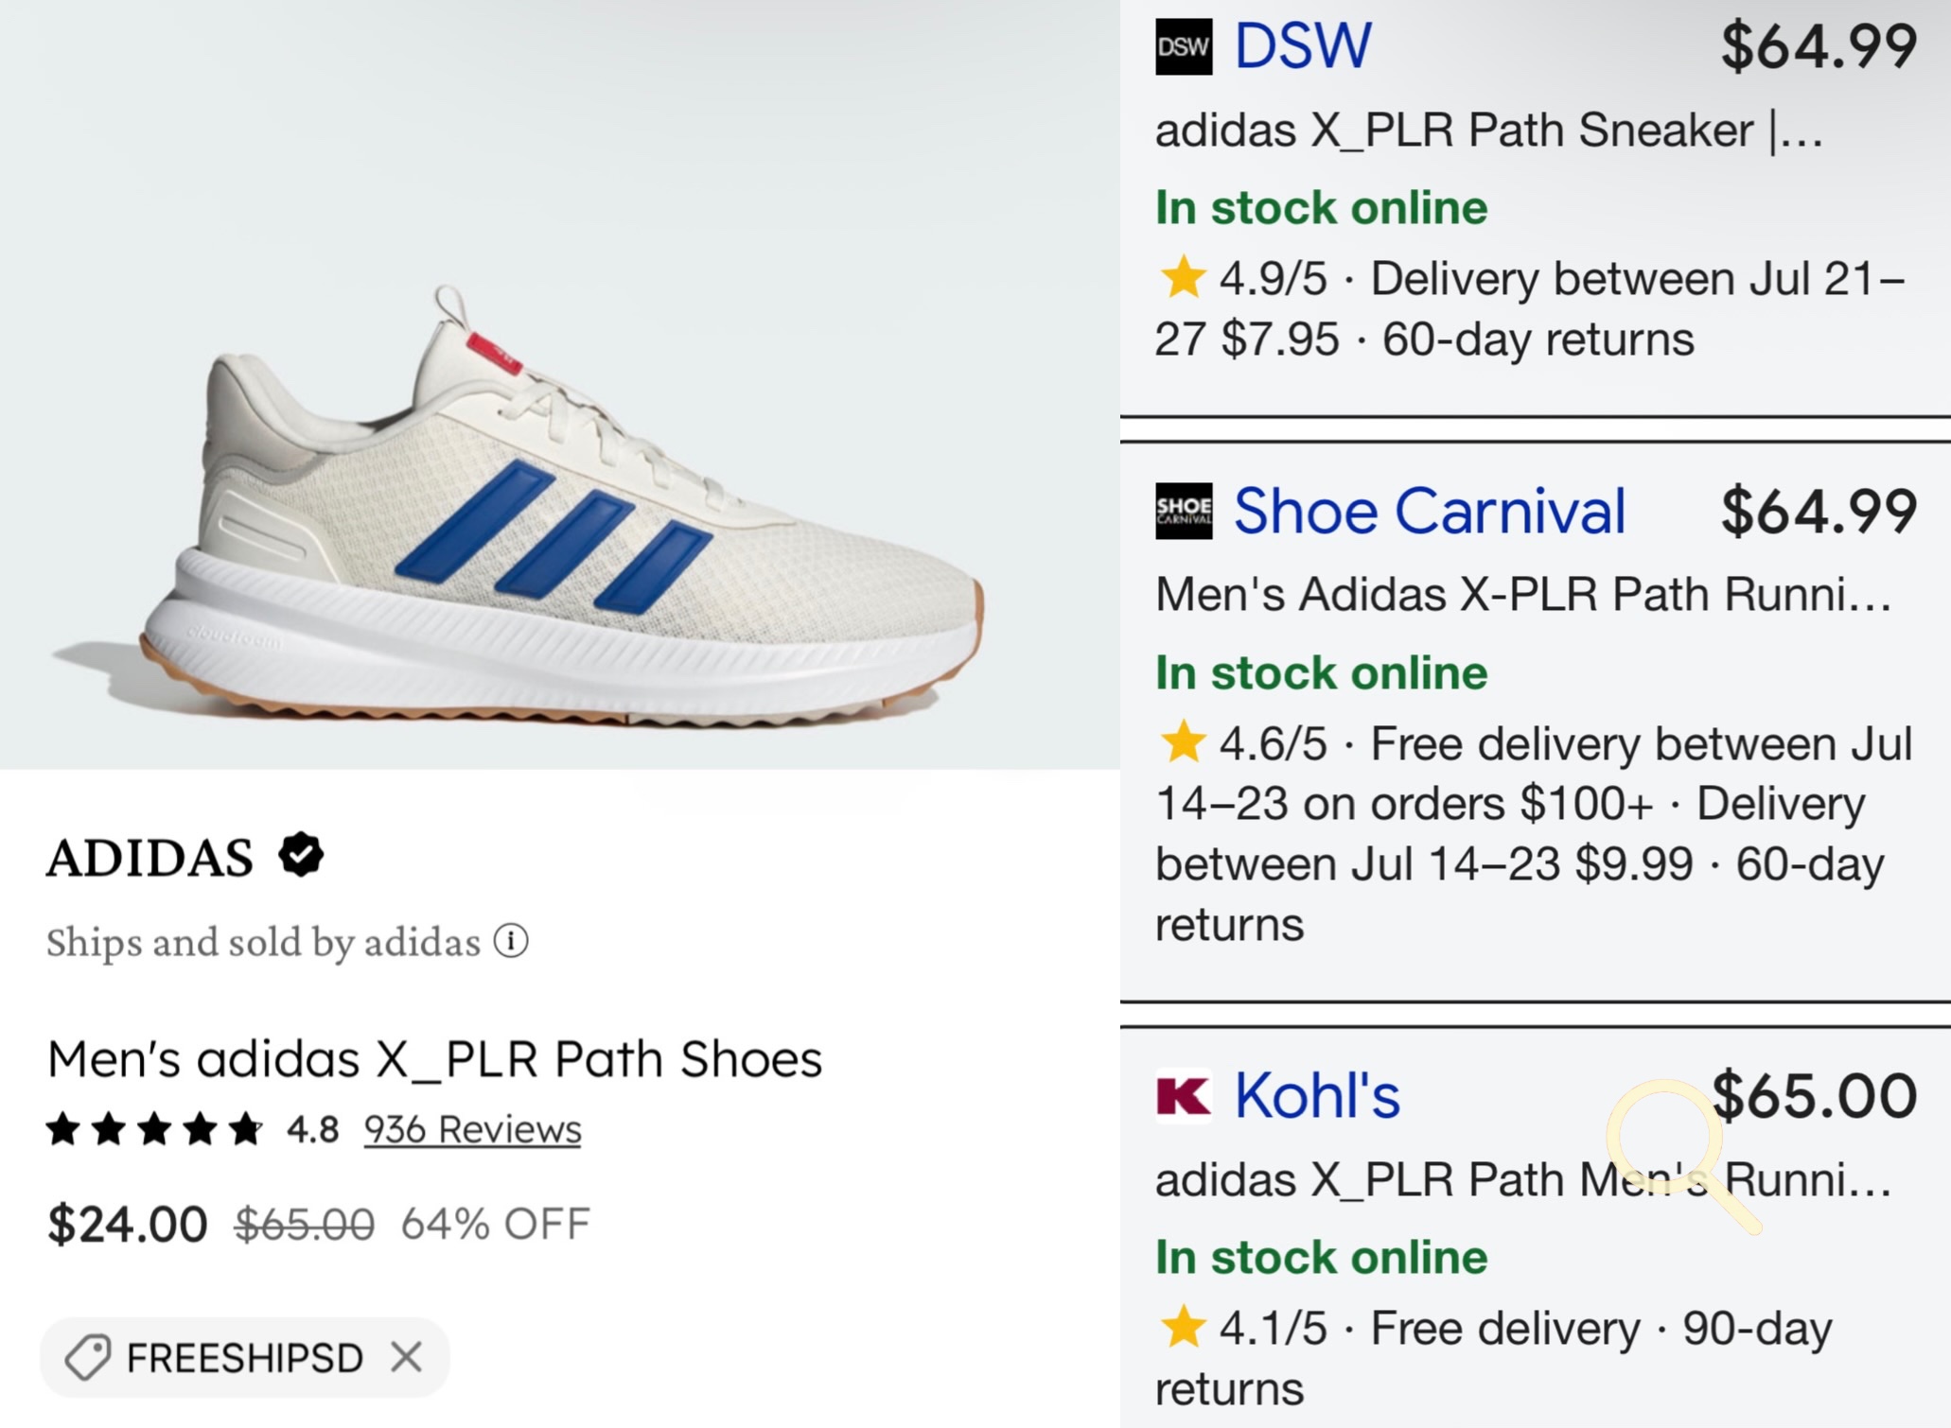Click the coupon tag icon beside FREESHIPSD
The height and width of the screenshot is (1428, 1951).
tap(87, 1358)
